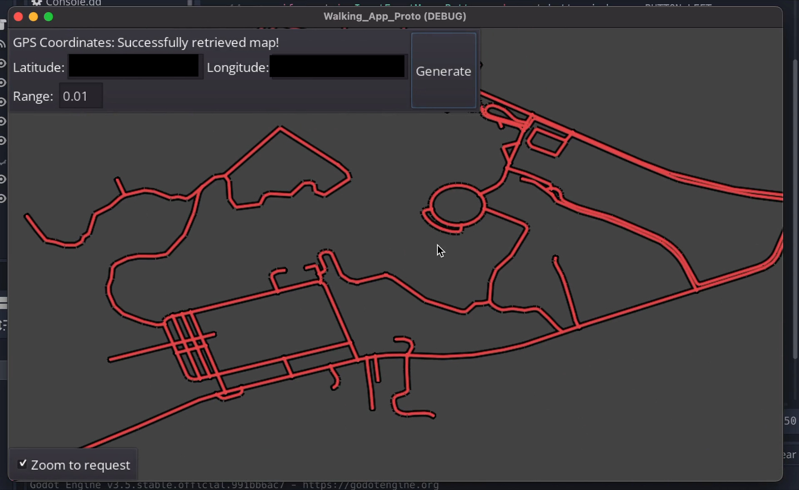Click the vertical scrollbar right of the debug window
The height and width of the screenshot is (490, 799).
coord(795,209)
